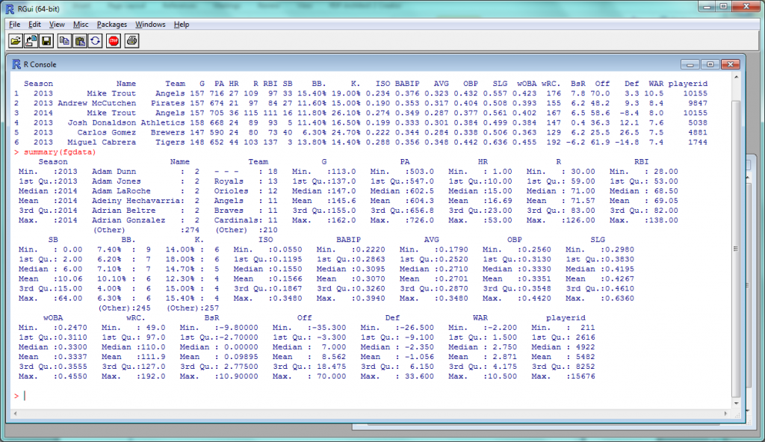Open the Windows menu

[x=150, y=24]
